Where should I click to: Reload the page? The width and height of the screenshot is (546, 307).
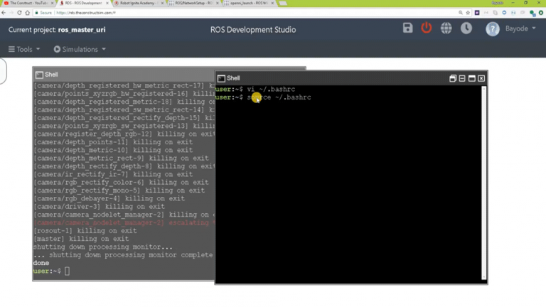point(19,13)
